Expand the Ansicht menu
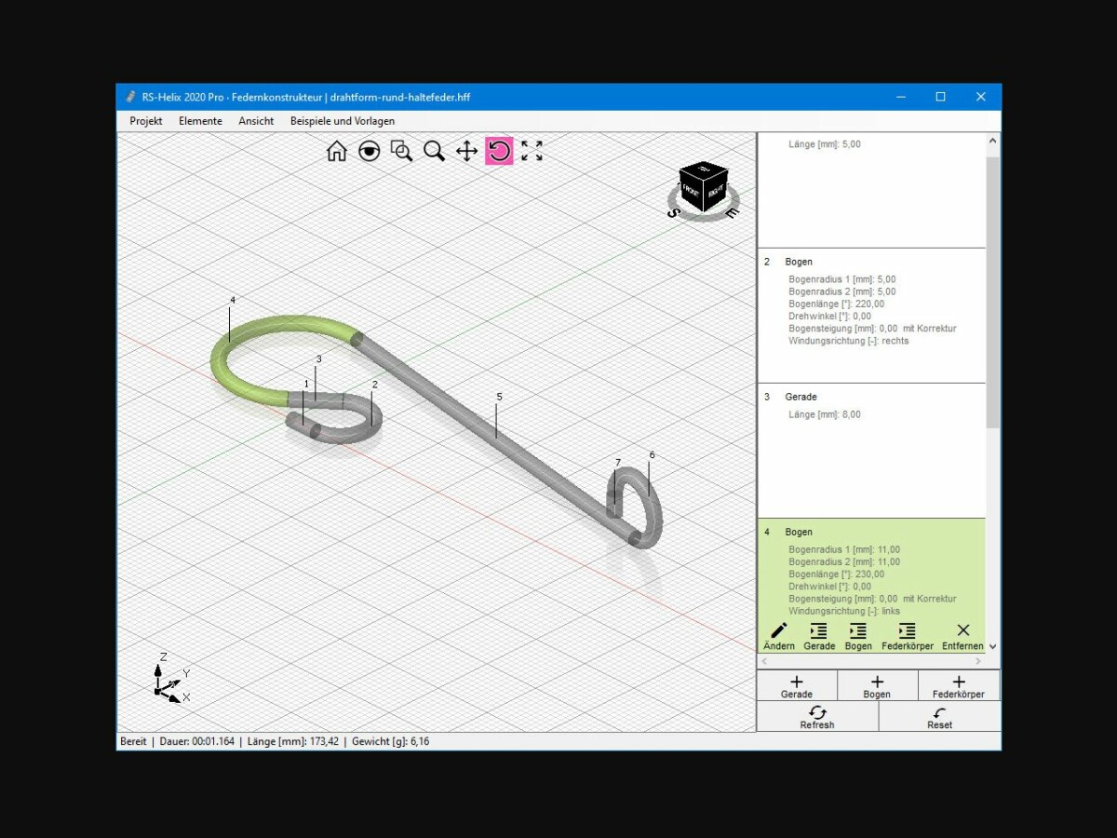 [x=256, y=121]
